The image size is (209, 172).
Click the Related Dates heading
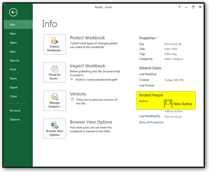[x=150, y=68]
